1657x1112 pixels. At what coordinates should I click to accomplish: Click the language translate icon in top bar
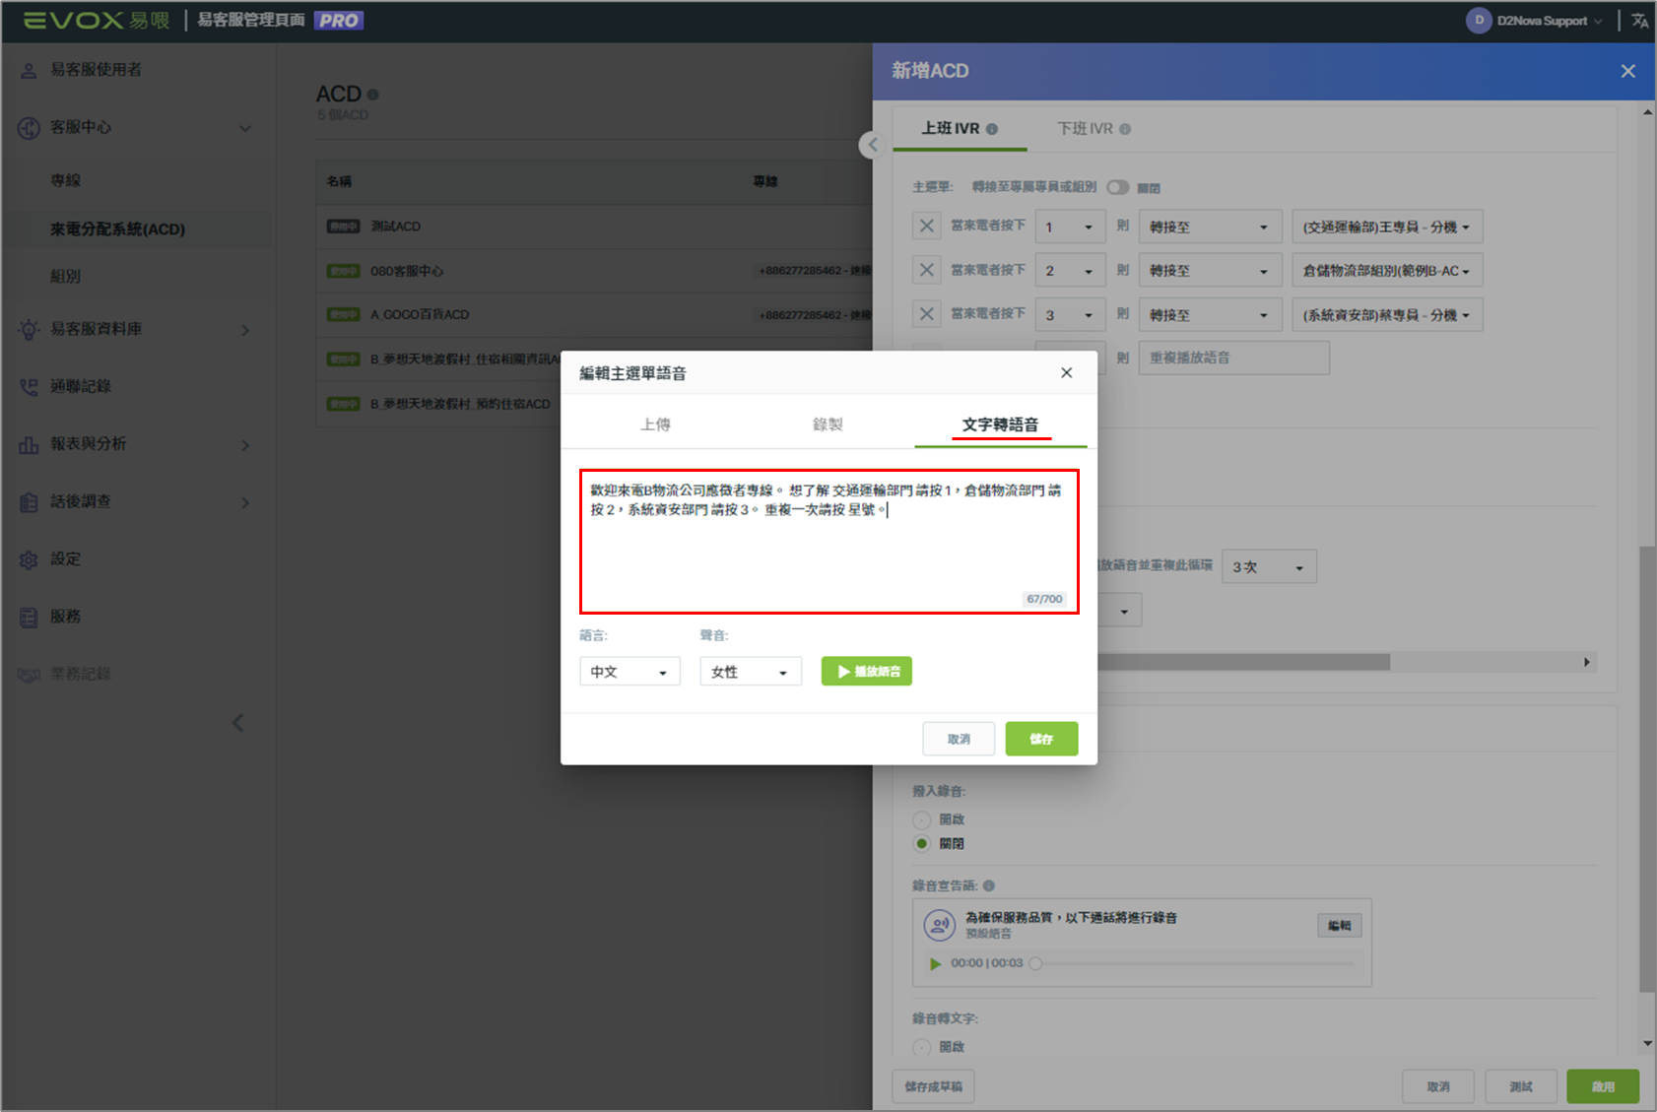point(1640,21)
